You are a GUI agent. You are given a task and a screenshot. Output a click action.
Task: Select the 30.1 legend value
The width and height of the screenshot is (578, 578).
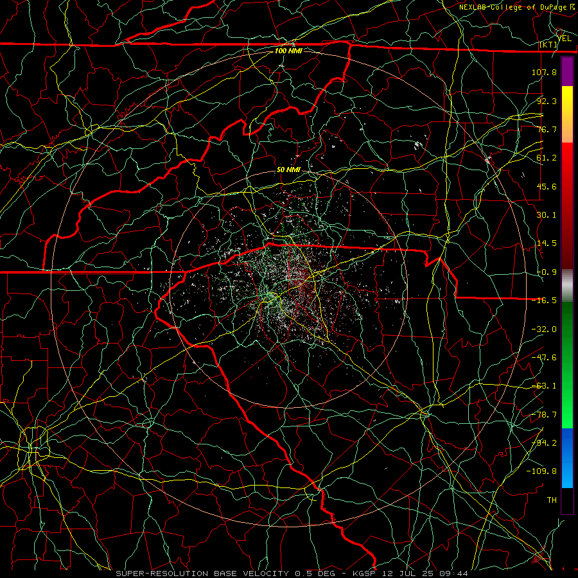pyautogui.click(x=547, y=215)
